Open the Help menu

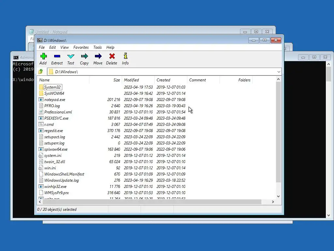110,47
